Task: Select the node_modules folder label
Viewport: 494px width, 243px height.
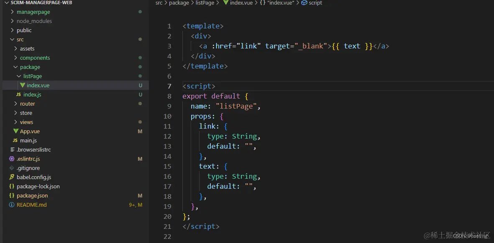Action: 34,21
